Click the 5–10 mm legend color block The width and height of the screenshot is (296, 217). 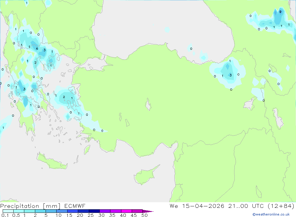tap(51, 211)
